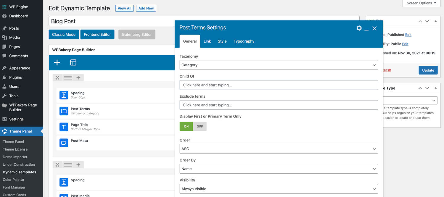Open the templates layout icon
The width and height of the screenshot is (444, 197).
coord(73,62)
